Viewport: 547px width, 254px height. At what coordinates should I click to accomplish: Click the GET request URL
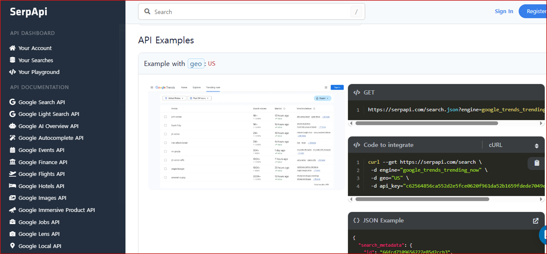[x=456, y=110]
